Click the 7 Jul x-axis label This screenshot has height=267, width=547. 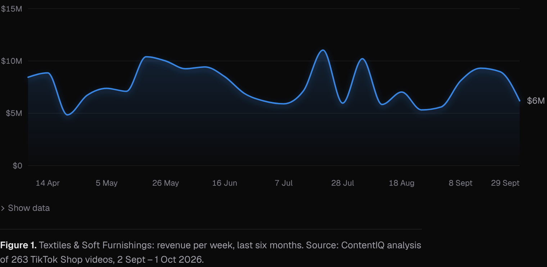click(x=284, y=183)
